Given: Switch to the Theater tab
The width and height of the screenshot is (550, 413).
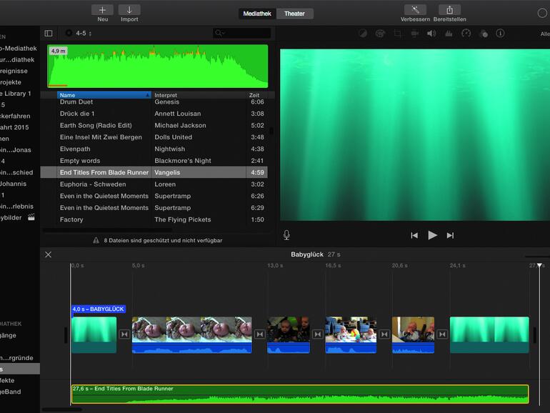Looking at the screenshot, I should [x=294, y=14].
